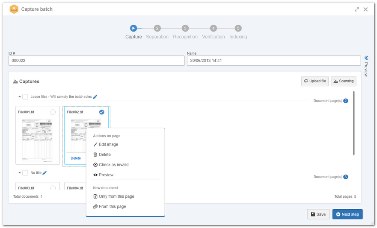The height and width of the screenshot is (228, 377).
Task: Click the Recognition step label
Action: tap(185, 37)
